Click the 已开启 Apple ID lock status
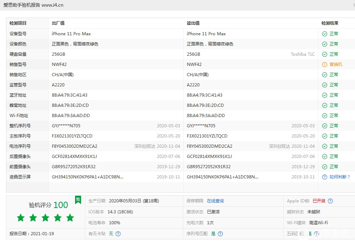 point(319,201)
